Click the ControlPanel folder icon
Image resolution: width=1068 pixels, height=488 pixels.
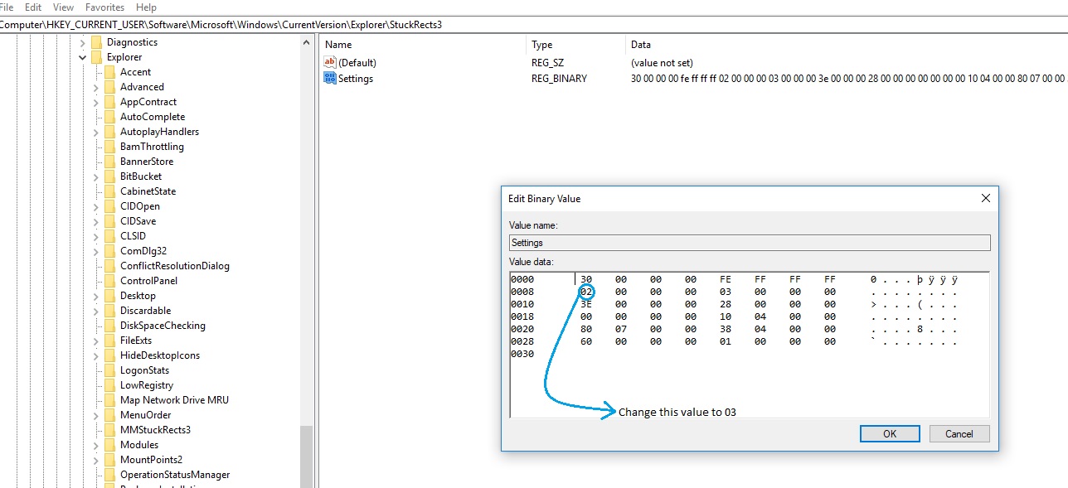click(x=109, y=281)
